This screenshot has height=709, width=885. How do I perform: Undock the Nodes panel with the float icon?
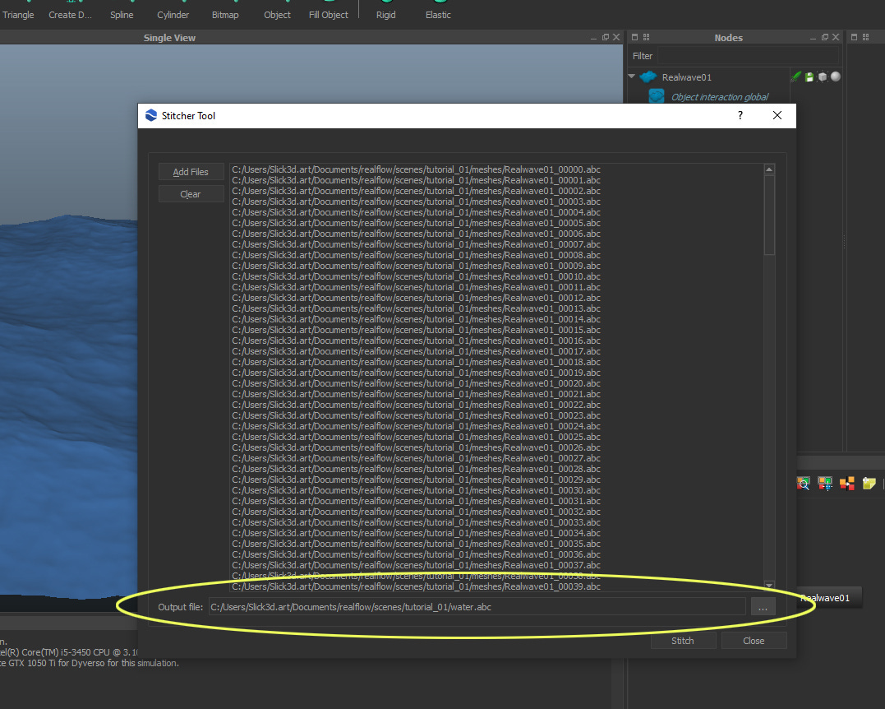[825, 37]
